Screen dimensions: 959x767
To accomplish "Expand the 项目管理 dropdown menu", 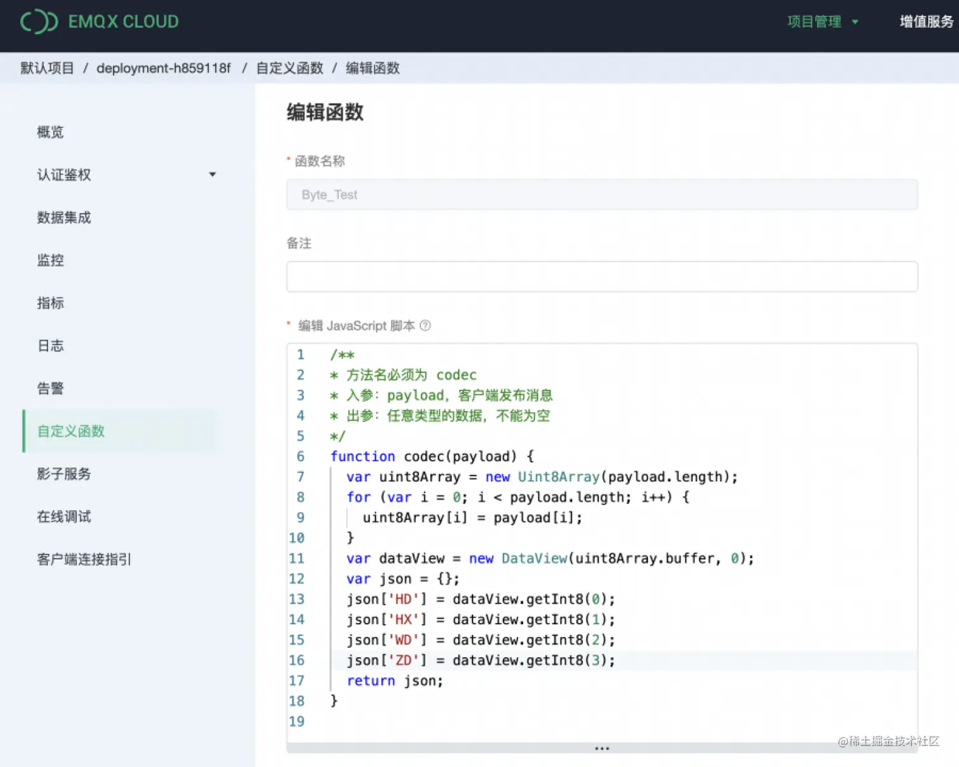I will (823, 22).
